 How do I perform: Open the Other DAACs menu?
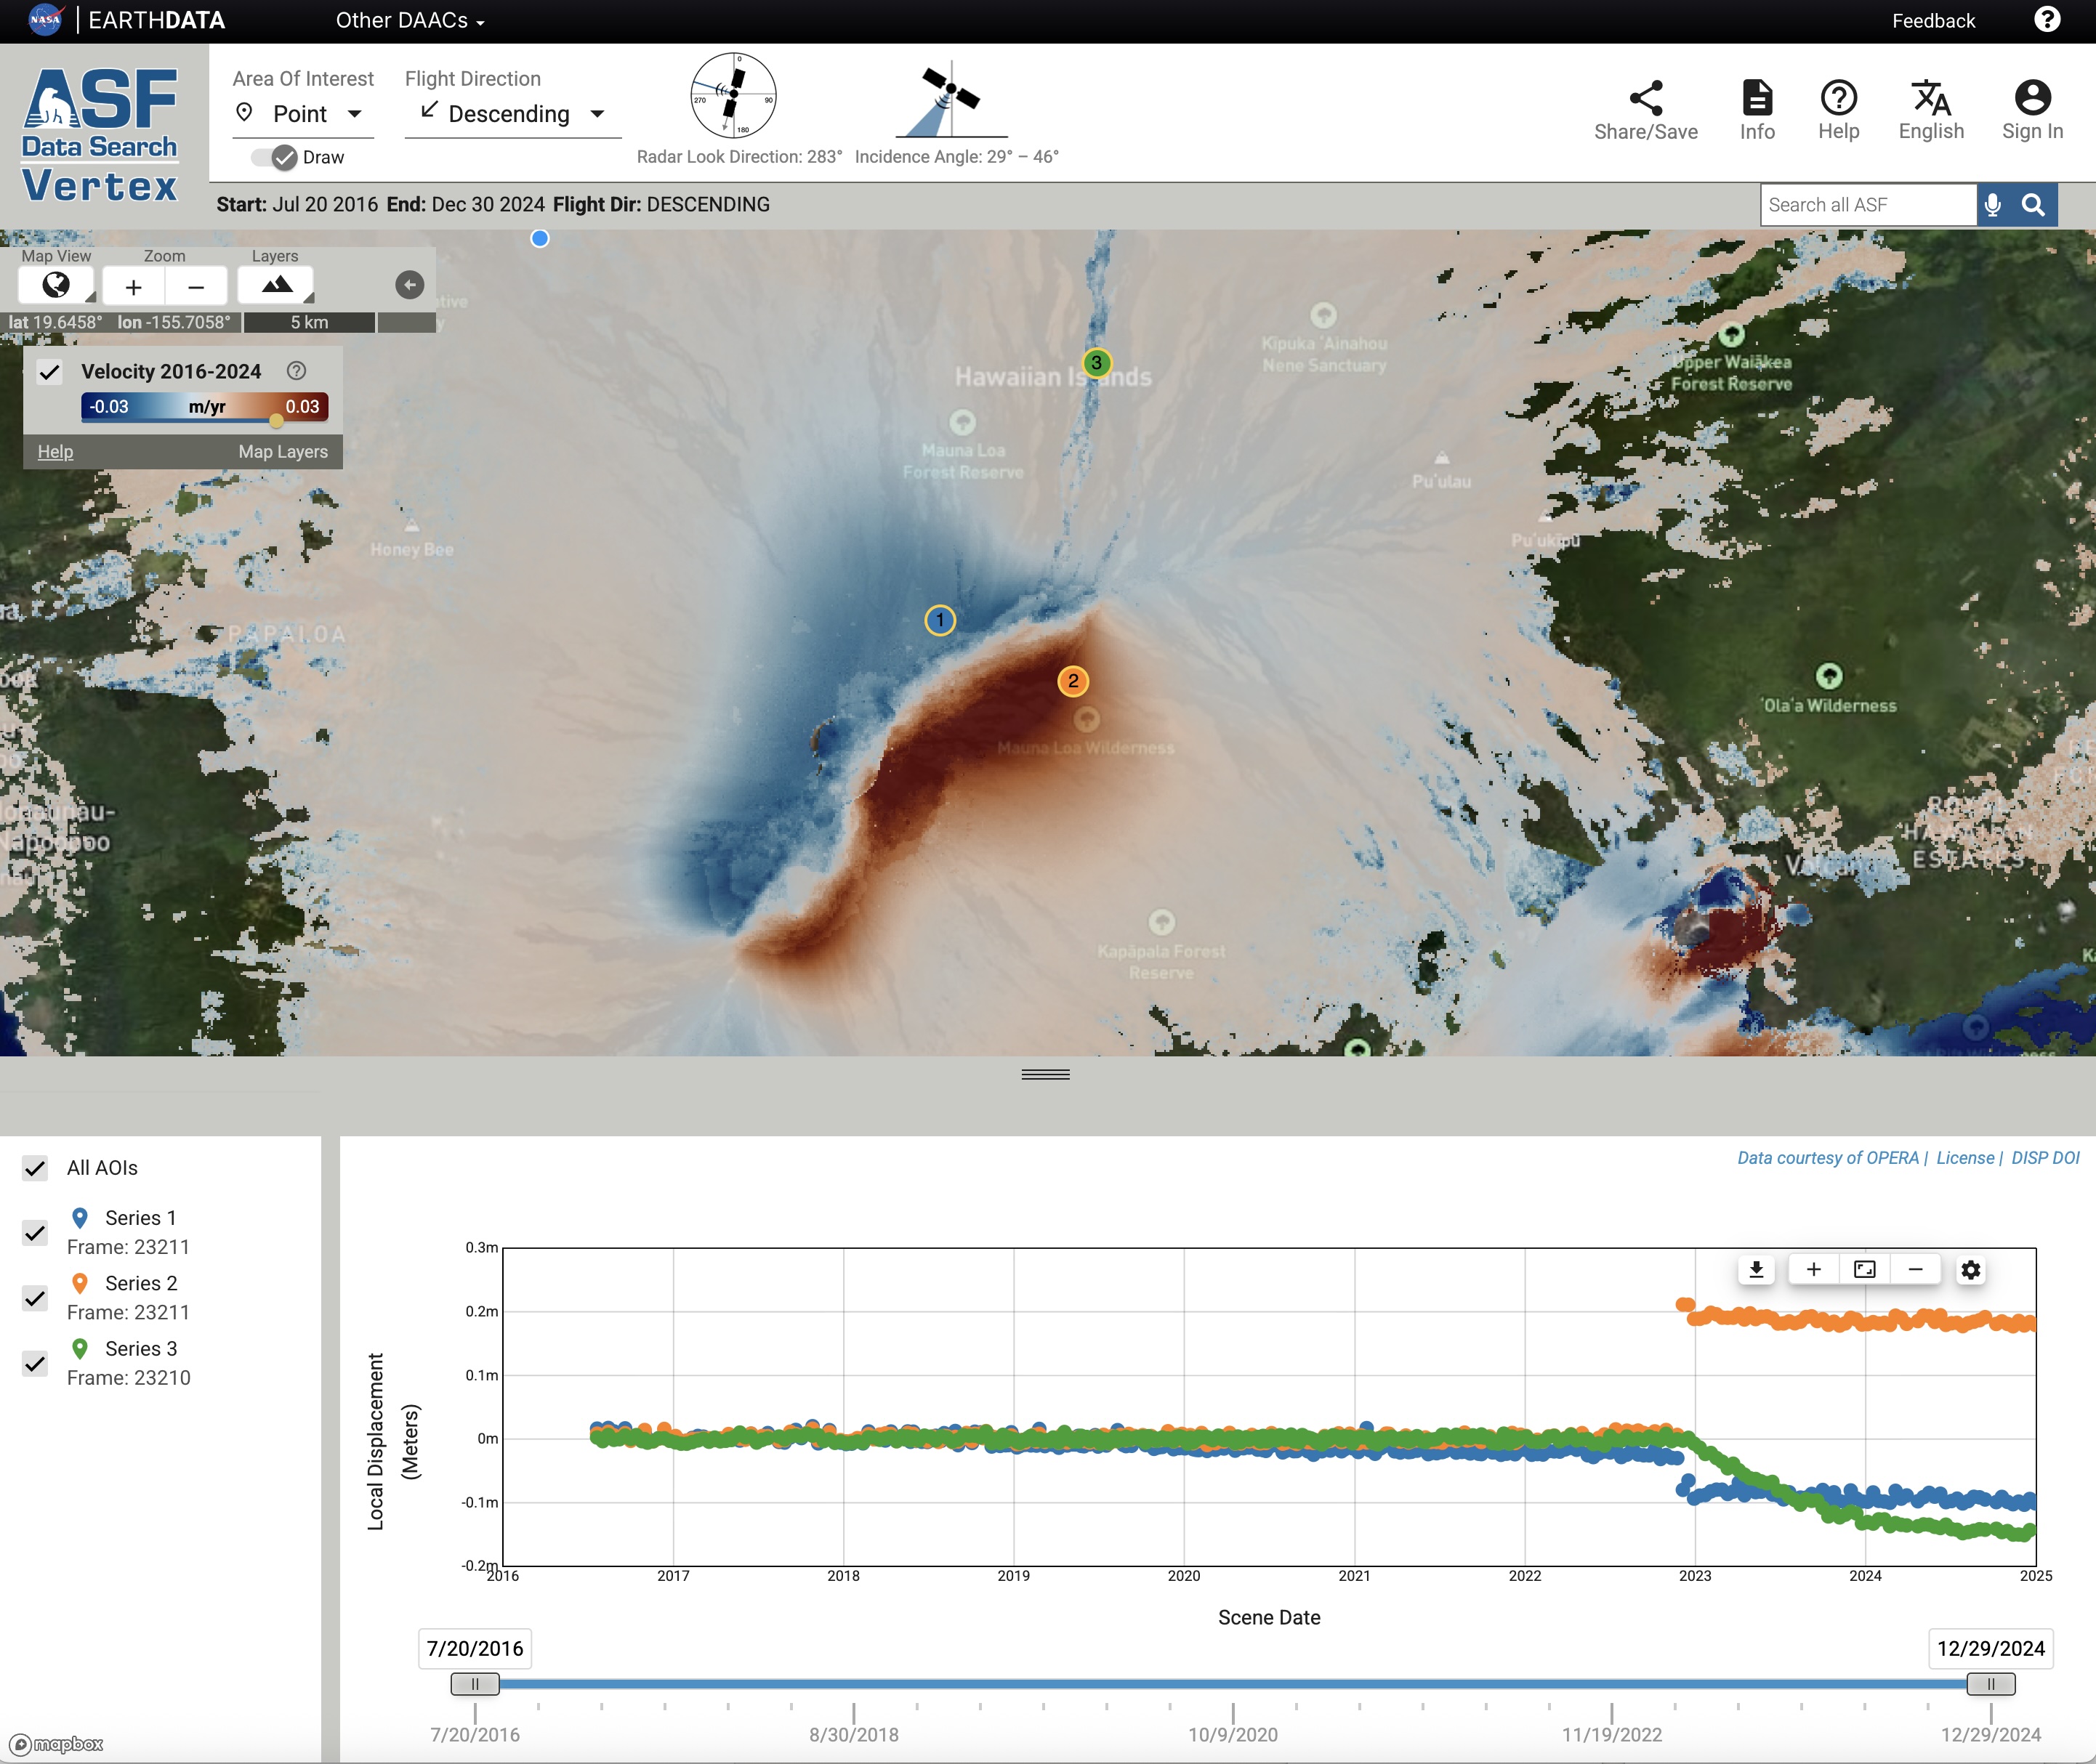pyautogui.click(x=406, y=20)
